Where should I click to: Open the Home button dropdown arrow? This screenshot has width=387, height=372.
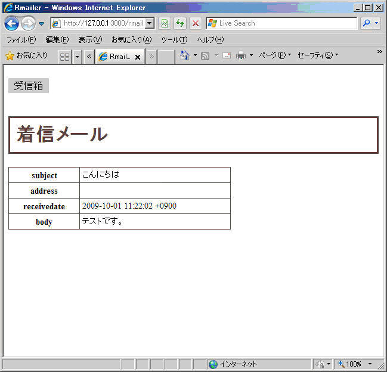click(195, 55)
